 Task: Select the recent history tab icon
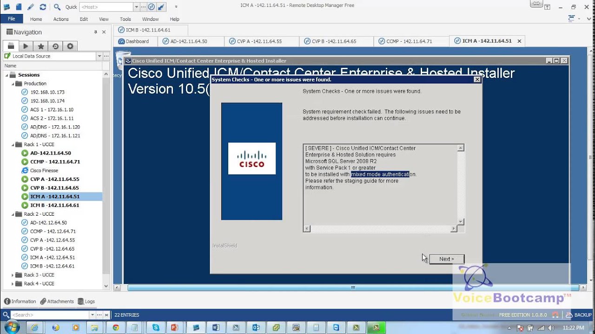point(55,46)
